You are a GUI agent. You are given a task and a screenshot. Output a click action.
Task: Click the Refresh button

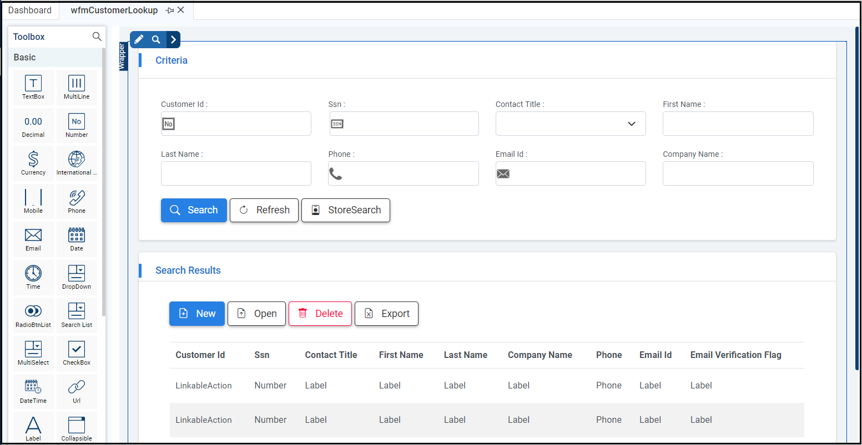pos(264,210)
